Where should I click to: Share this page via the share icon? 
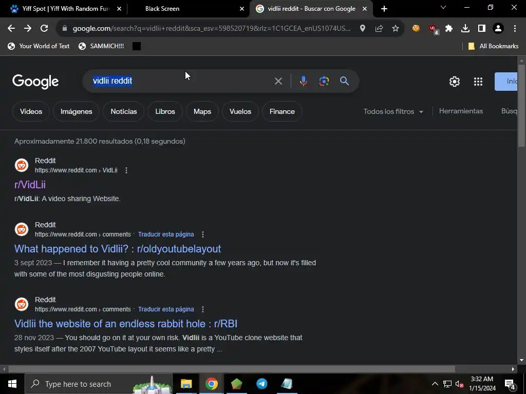tap(379, 29)
